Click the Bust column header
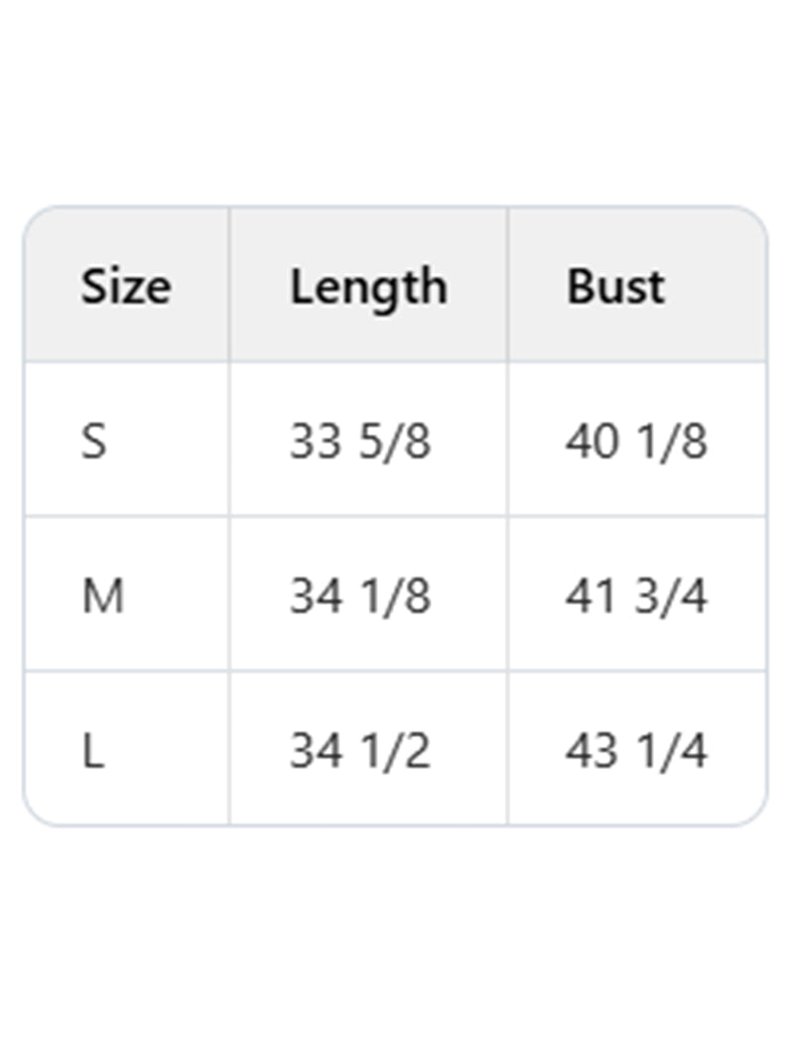Screen dimensions: 794x1042 (615, 287)
